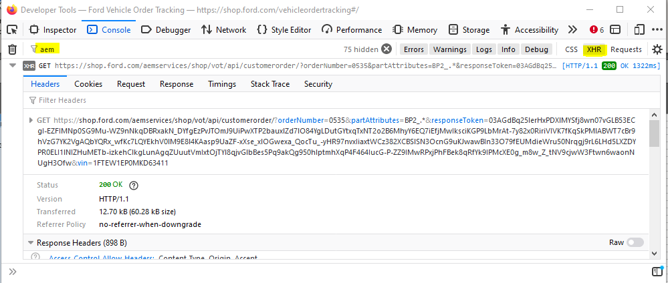Click the Filter Headers input field
Viewport: 668px width, 283px height.
(201, 100)
